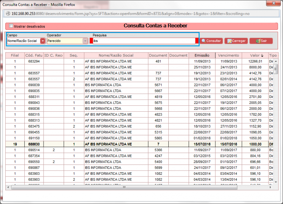Image resolution: width=283 pixels, height=204 pixels.
Task: Click vencimento 02/01/2014 cell
Action: point(229,79)
